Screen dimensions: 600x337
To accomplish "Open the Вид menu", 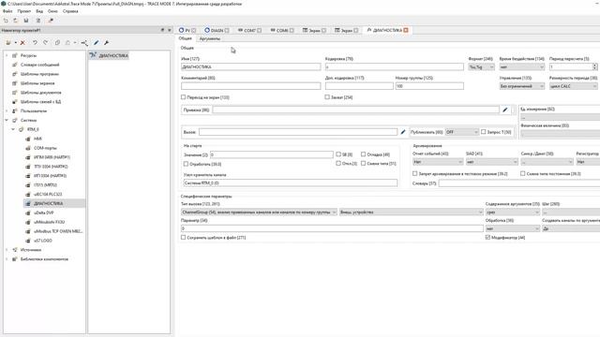I will 39,11.
